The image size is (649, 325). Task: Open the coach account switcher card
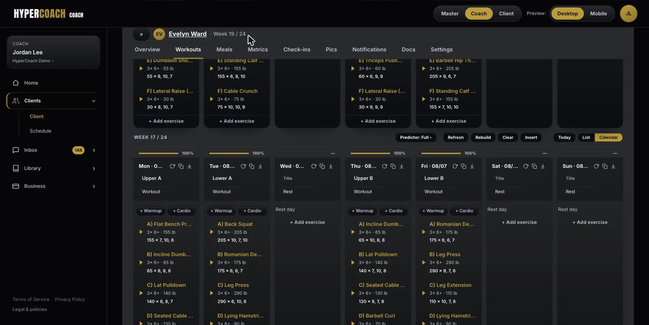pos(53,52)
